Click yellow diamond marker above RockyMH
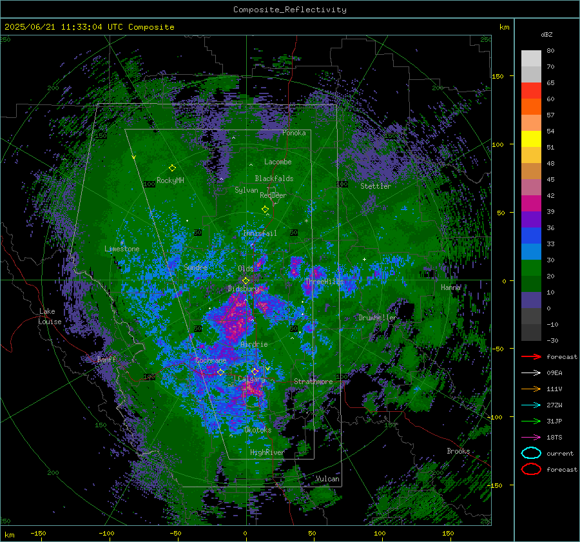This screenshot has width=580, height=542. tap(172, 168)
